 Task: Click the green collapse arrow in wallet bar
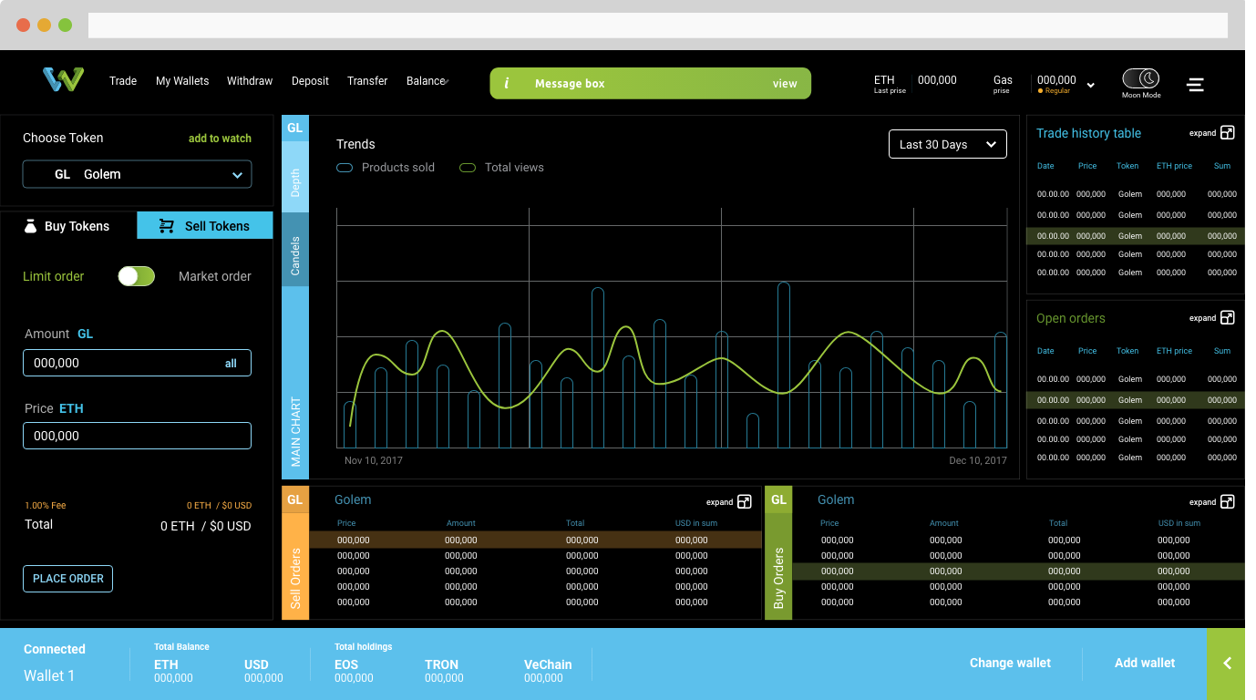(1226, 664)
